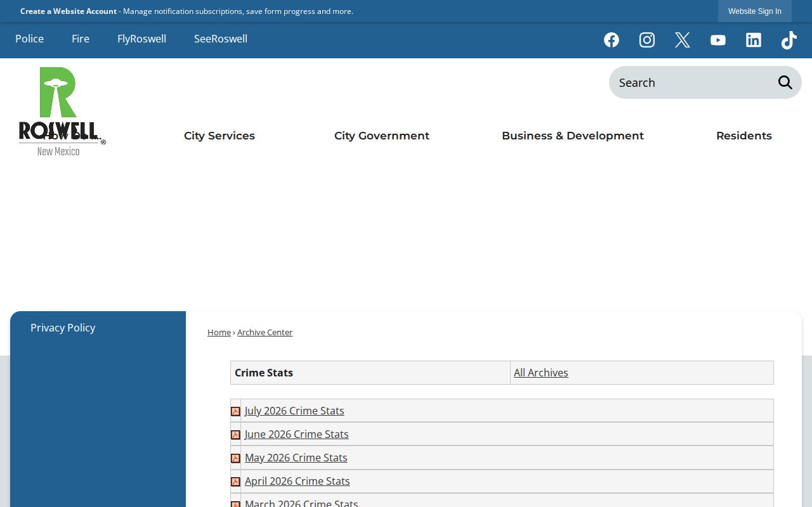Open the YouTube social icon
The height and width of the screenshot is (507, 812).
[718, 40]
